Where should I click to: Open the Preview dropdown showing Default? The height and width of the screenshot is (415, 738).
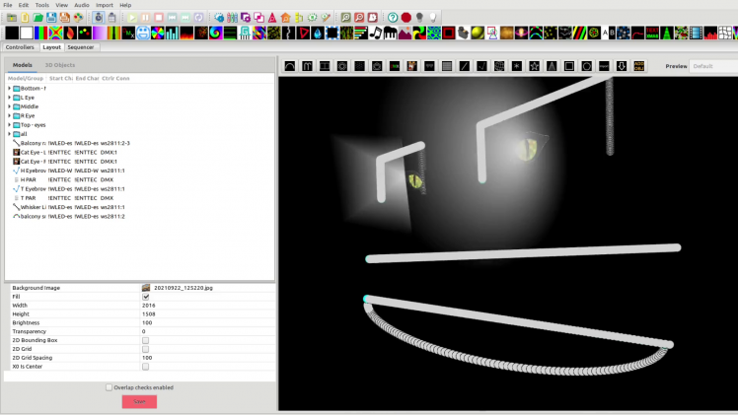pyautogui.click(x=713, y=66)
